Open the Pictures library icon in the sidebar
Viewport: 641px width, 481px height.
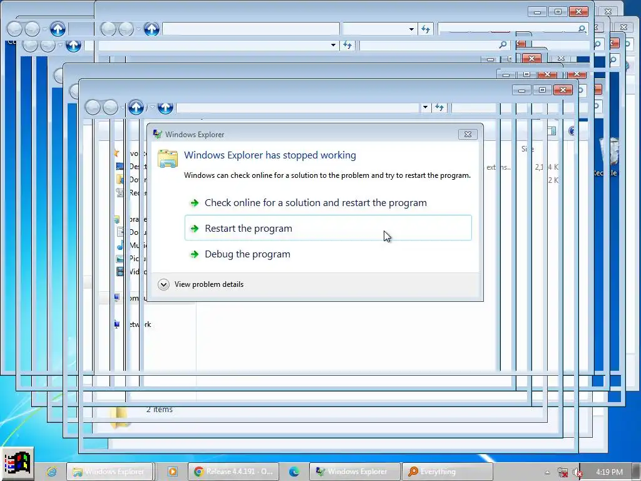coord(120,259)
